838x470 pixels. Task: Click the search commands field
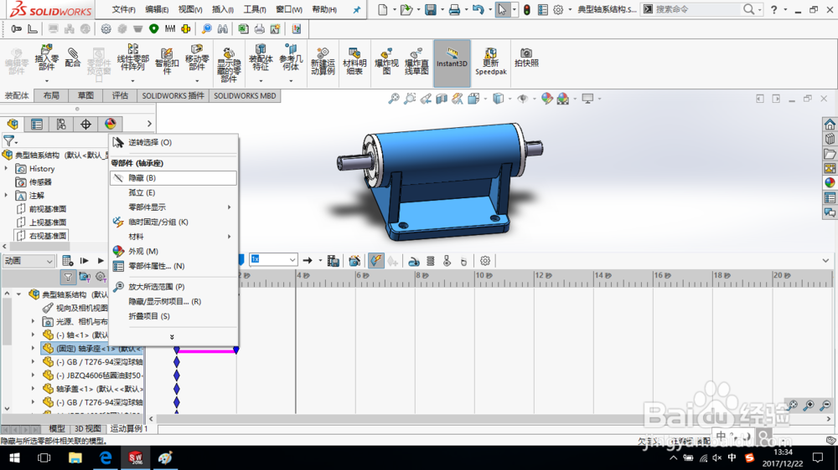pos(697,9)
